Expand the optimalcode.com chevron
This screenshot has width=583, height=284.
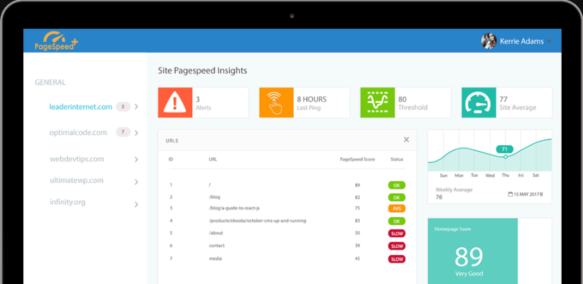137,133
